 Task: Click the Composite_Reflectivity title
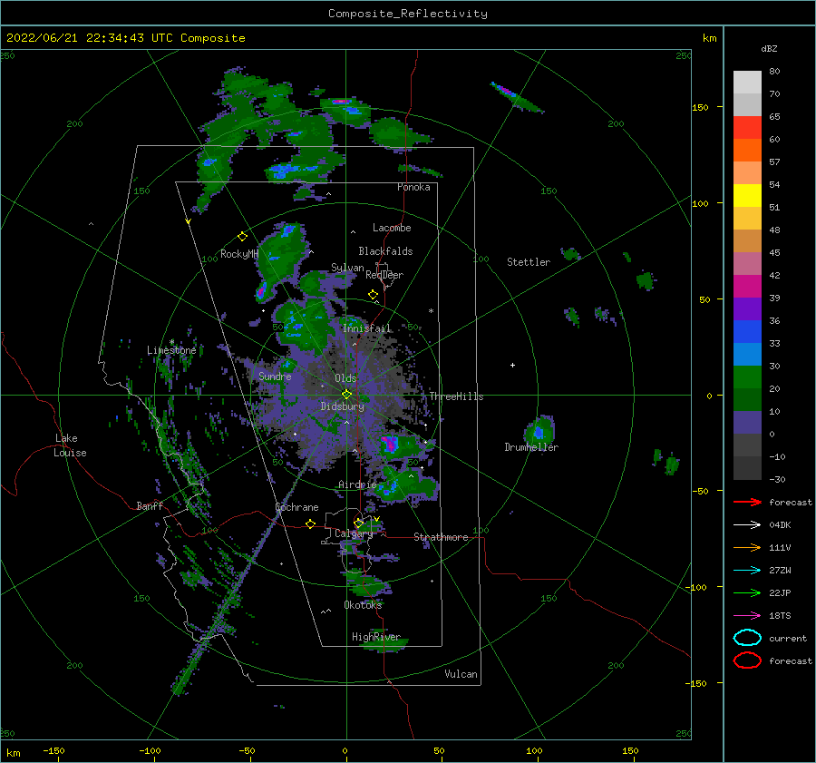click(x=408, y=14)
